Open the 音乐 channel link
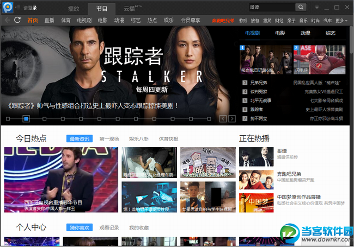Viewport: 354px width, 247px height. pyautogui.click(x=303, y=21)
